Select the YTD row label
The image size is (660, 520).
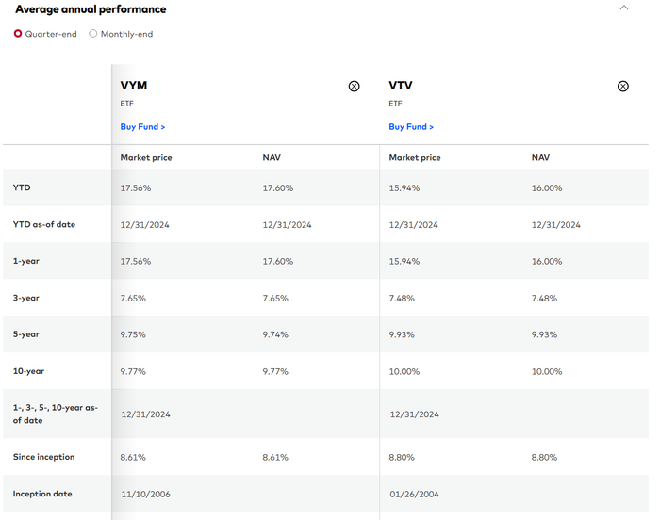tap(22, 187)
